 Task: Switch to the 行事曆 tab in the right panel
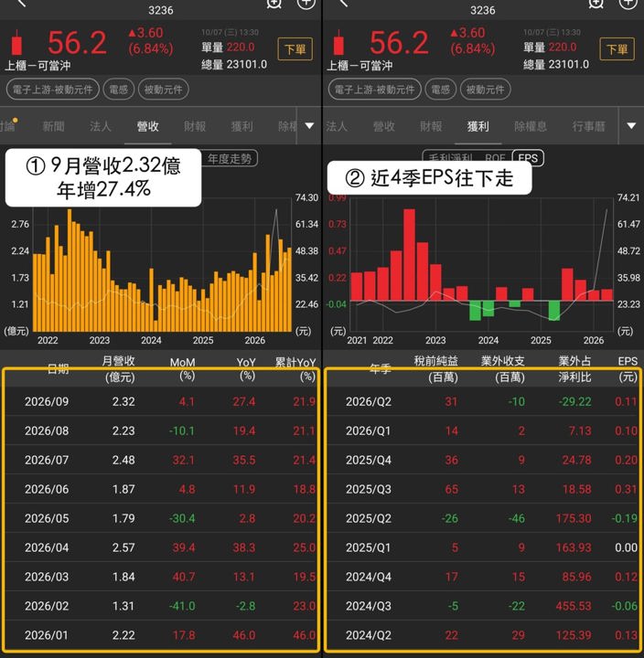click(x=588, y=126)
